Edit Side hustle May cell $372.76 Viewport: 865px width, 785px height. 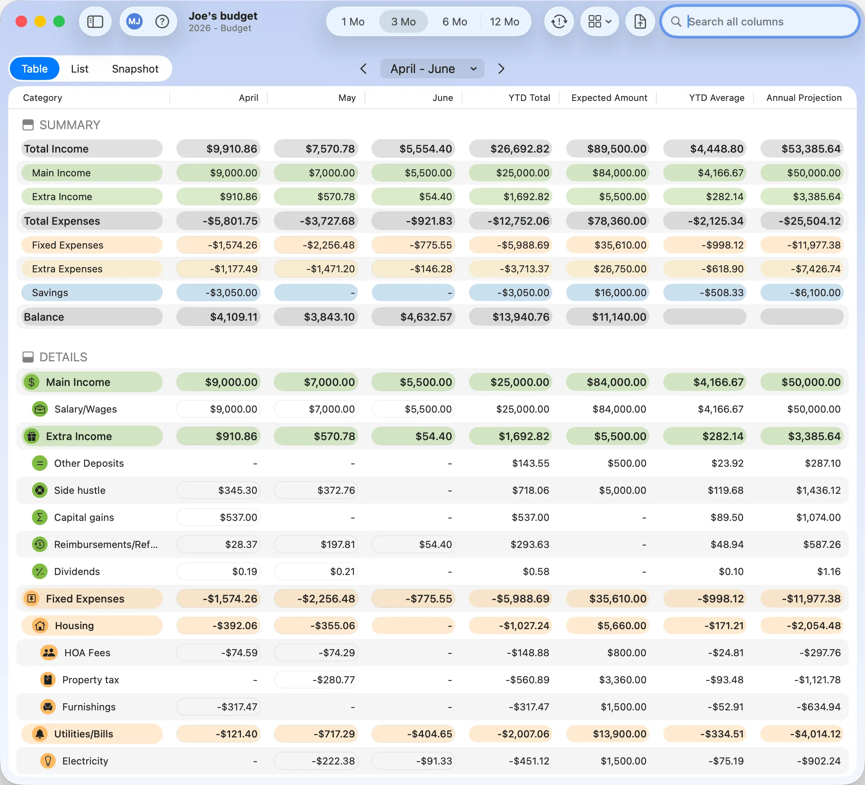pos(316,490)
